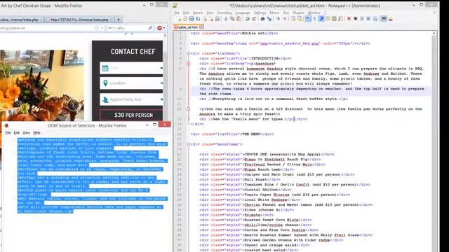Viewport: 449px width, 252px height.
Task: Click the last plugin icon in Notepad++ toolbar
Action: 390,19
